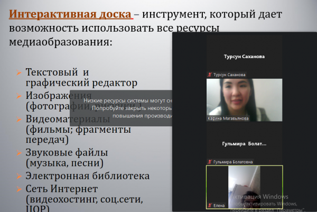
Task: Click the bullet arrow before Электронная библиотека
Action: (18, 176)
